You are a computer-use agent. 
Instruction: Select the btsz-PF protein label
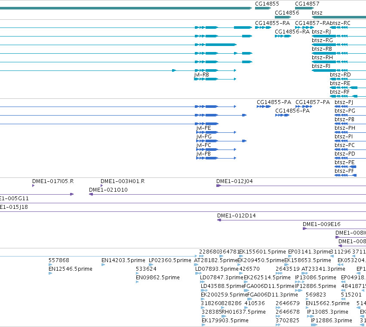tap(344, 171)
